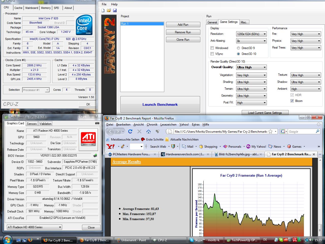
Task: Click the Open project folder icon
Action: coord(109,10)
